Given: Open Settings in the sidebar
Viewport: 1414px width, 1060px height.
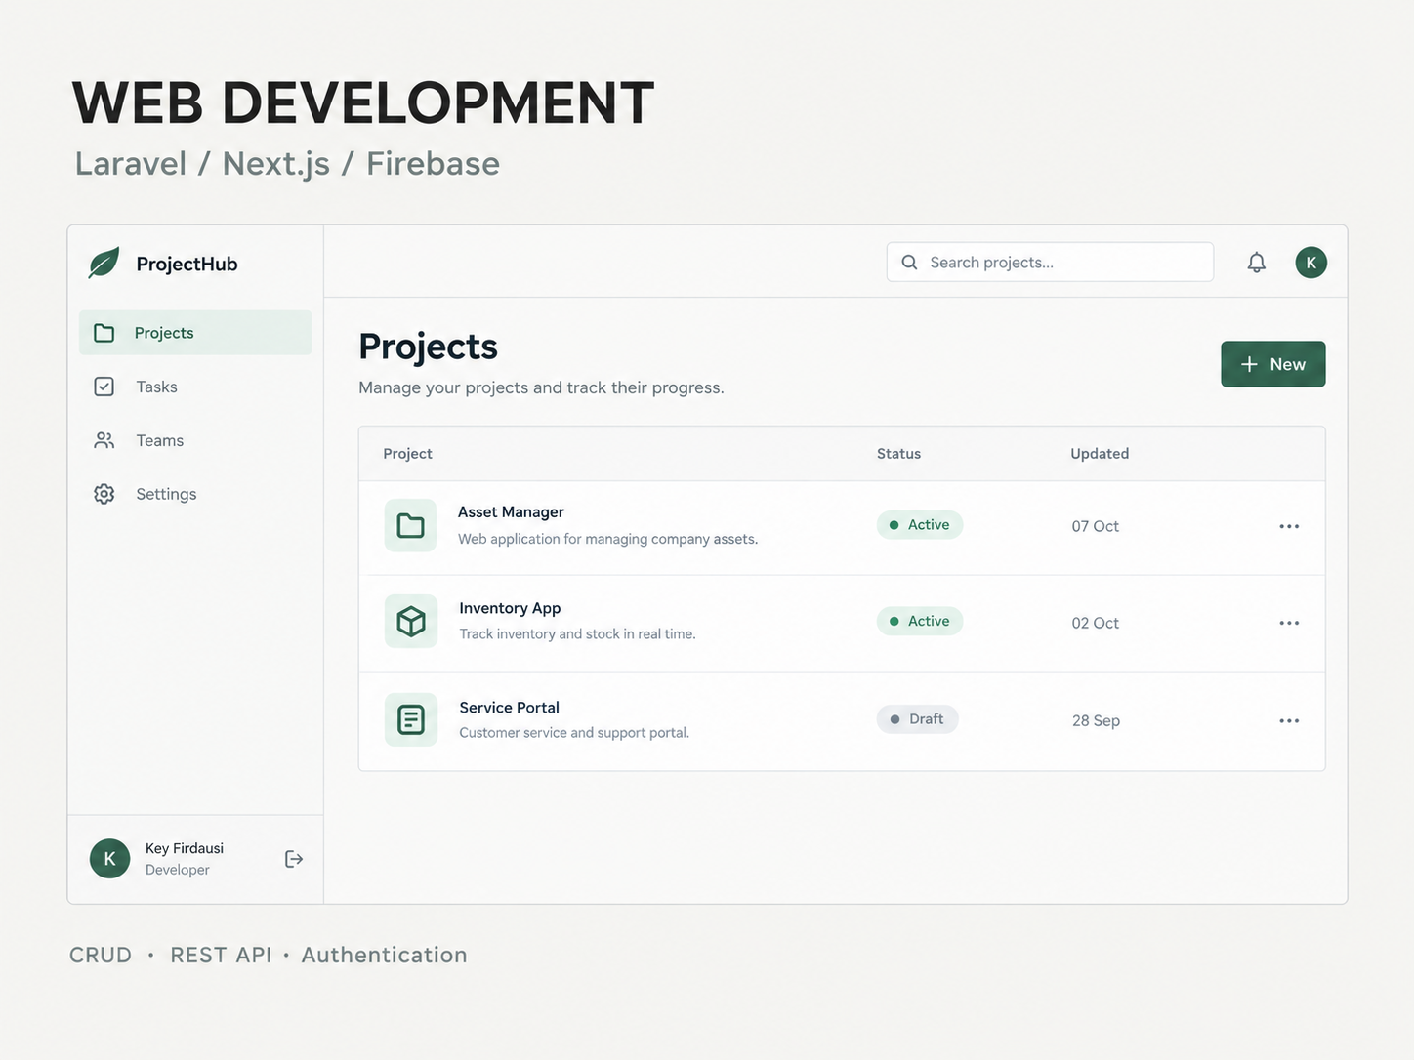Looking at the screenshot, I should point(195,494).
